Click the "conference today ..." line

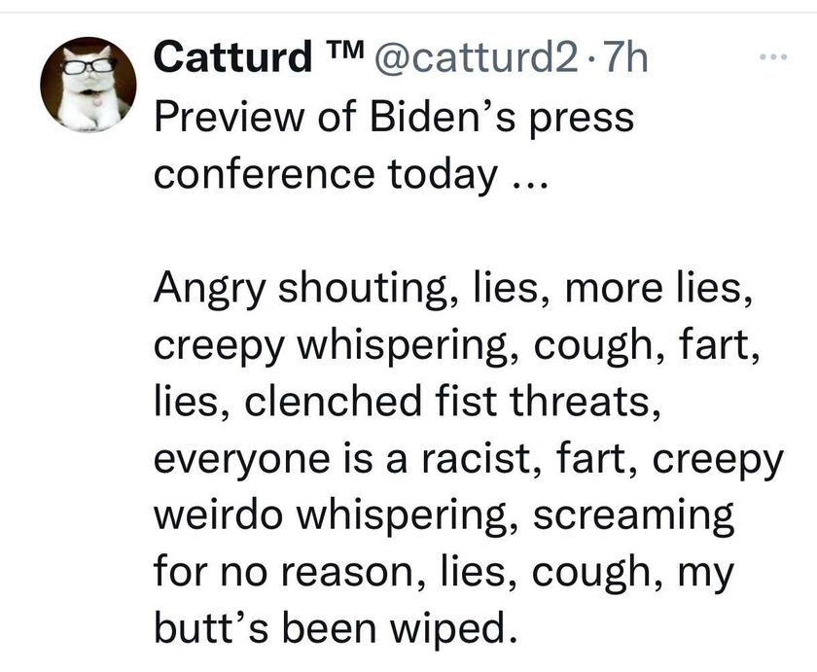tap(351, 175)
